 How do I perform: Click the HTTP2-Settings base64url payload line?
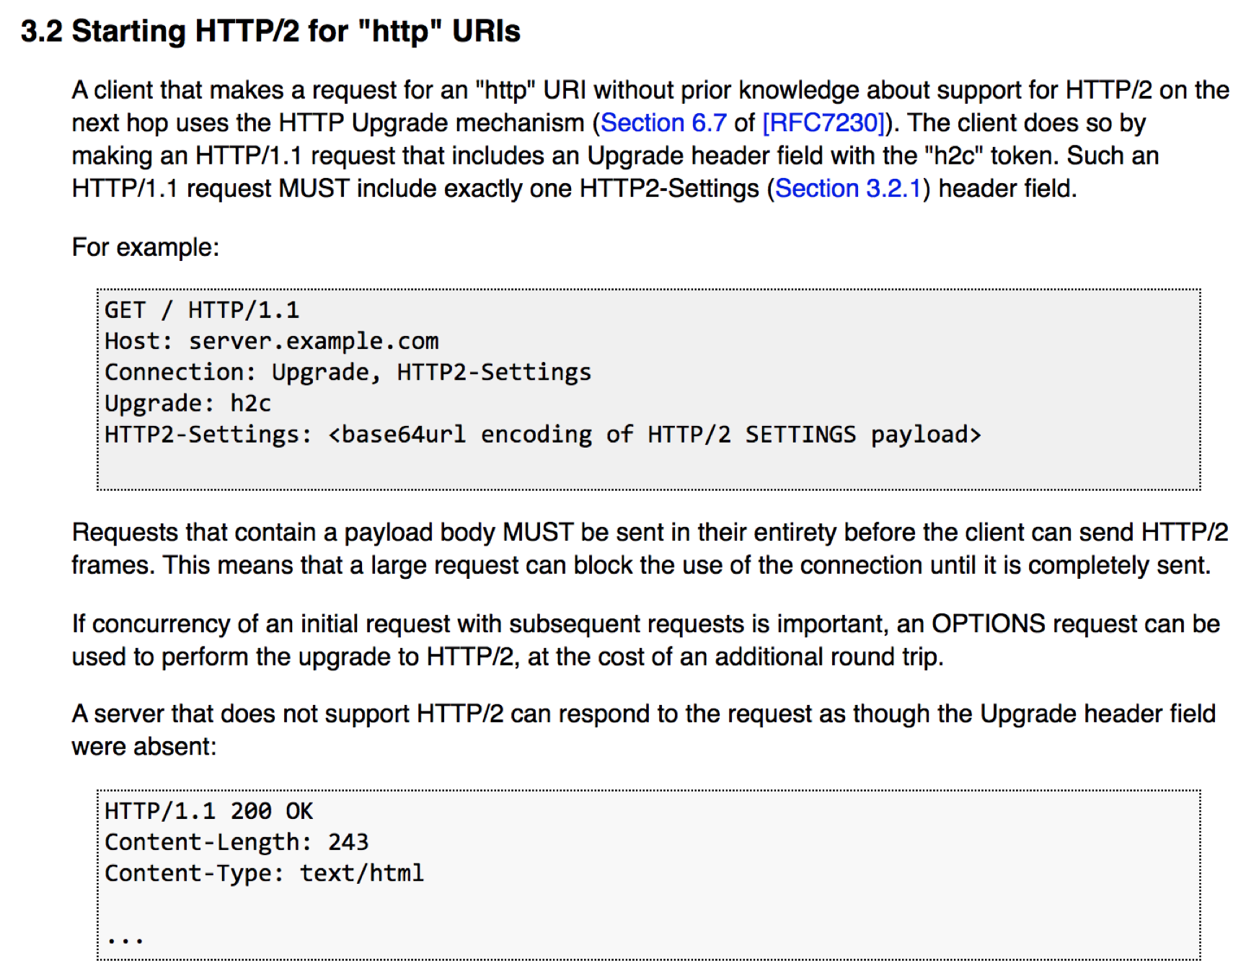[x=543, y=434]
